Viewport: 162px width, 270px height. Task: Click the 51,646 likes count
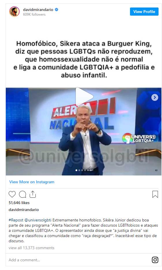tap(19, 203)
